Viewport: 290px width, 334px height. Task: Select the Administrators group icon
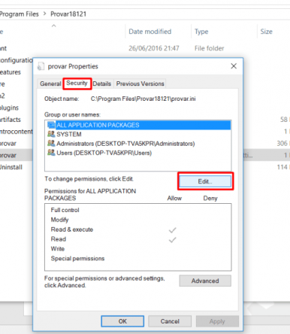click(51, 143)
